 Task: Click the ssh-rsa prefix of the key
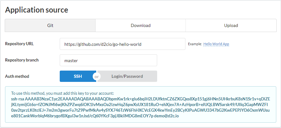[18, 99]
